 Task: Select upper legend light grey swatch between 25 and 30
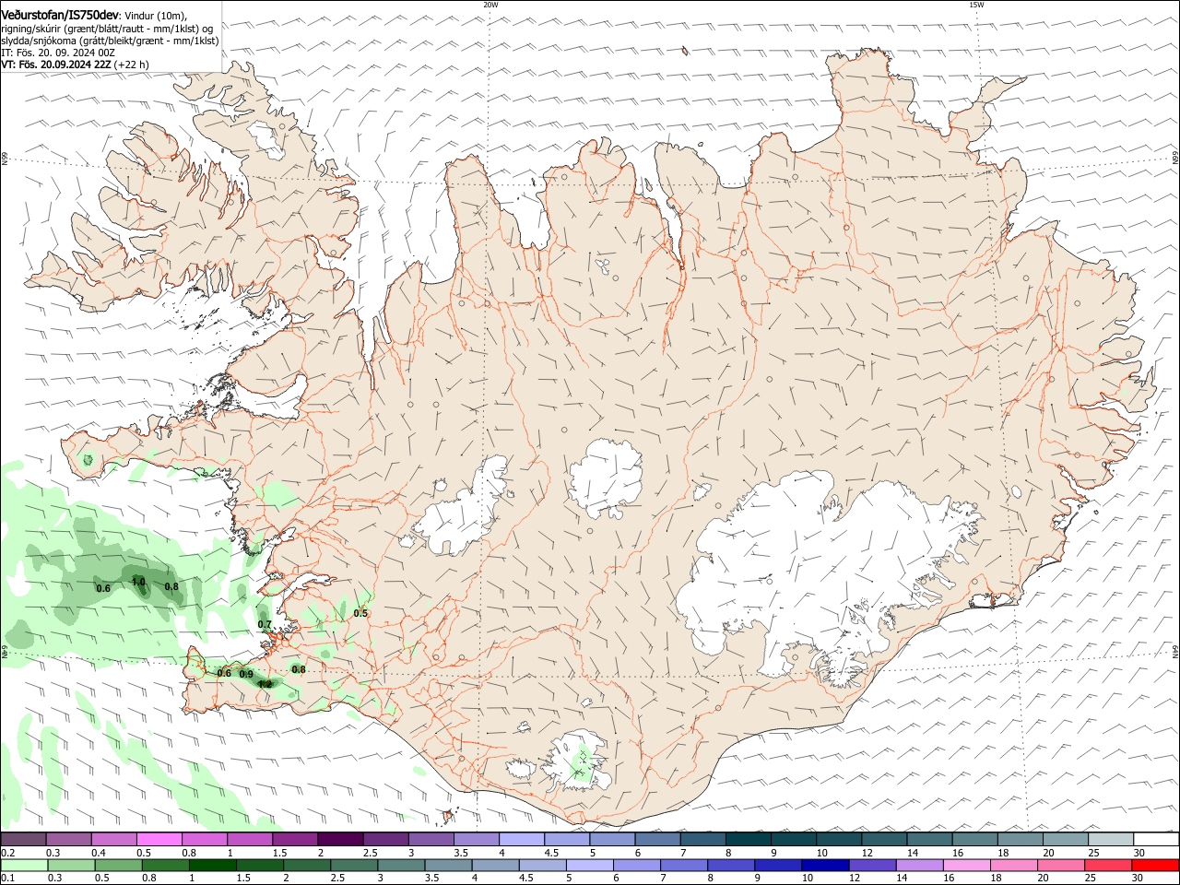pos(1110,839)
